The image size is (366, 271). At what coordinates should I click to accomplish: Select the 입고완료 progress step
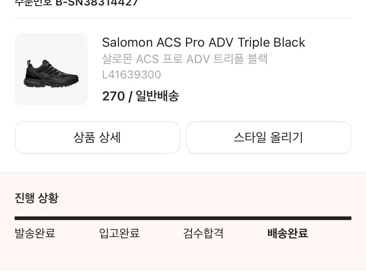[119, 233]
